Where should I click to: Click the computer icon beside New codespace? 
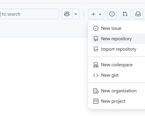[x=96, y=65]
